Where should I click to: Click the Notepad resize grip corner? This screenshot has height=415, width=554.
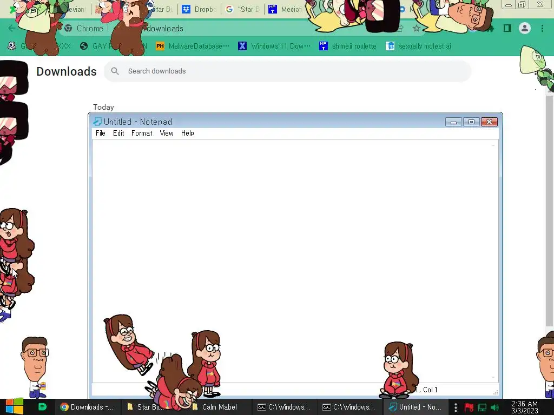click(x=496, y=392)
